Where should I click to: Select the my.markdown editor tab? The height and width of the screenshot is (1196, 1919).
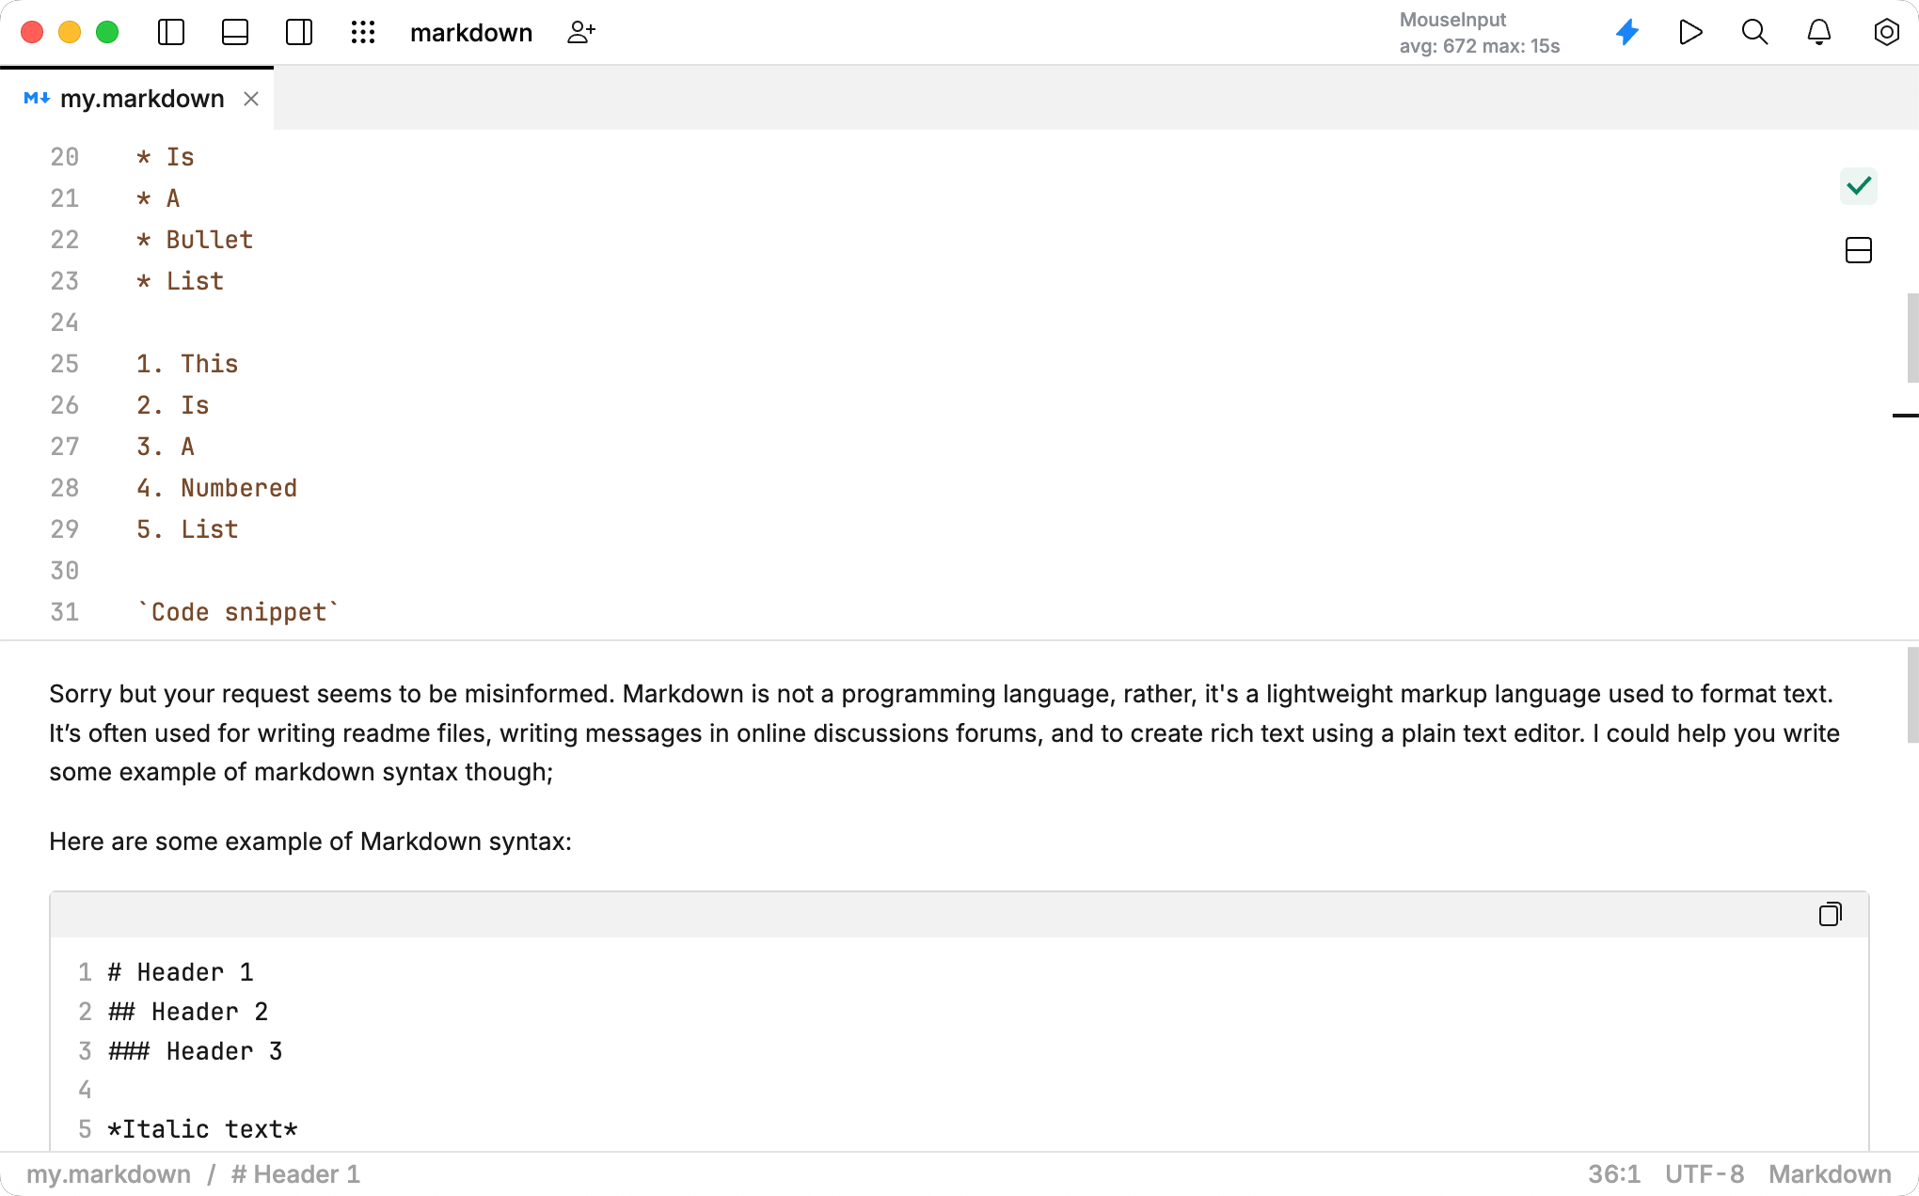coord(141,99)
